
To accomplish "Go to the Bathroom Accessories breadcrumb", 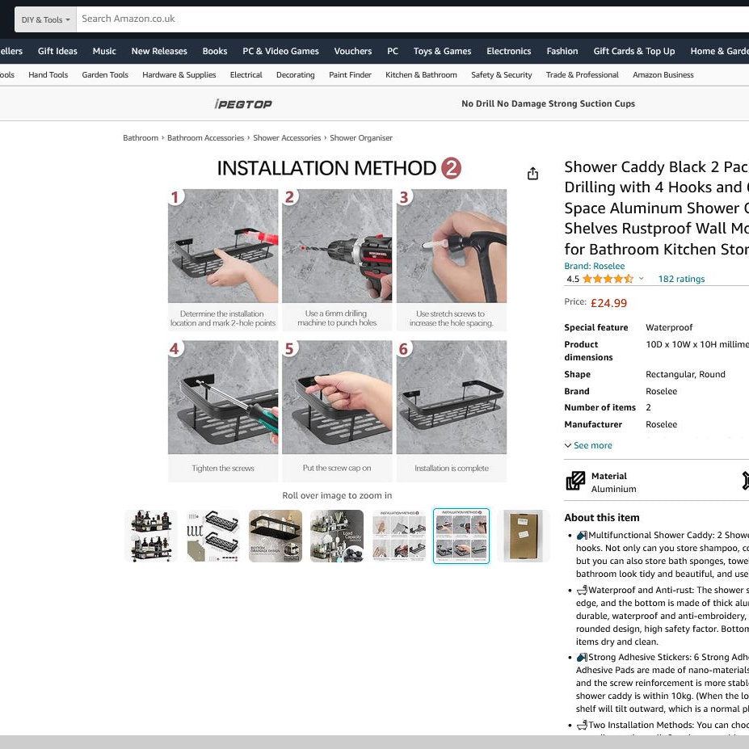I will [x=205, y=138].
